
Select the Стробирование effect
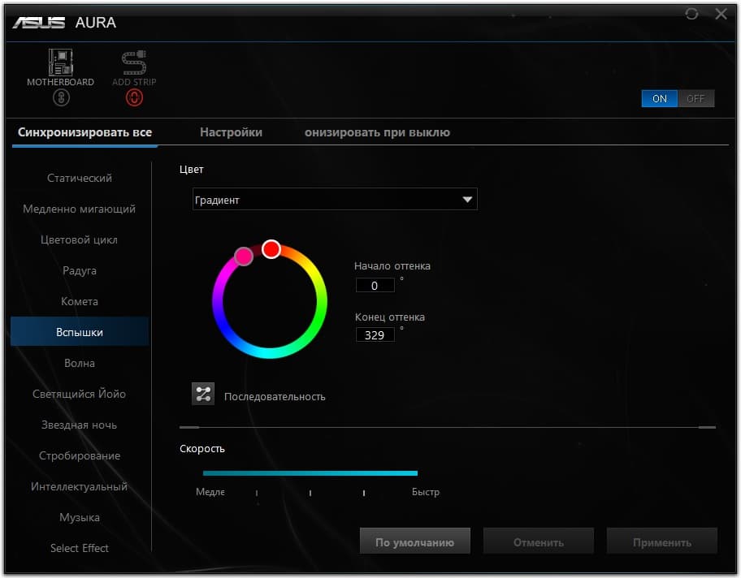pyautogui.click(x=80, y=455)
